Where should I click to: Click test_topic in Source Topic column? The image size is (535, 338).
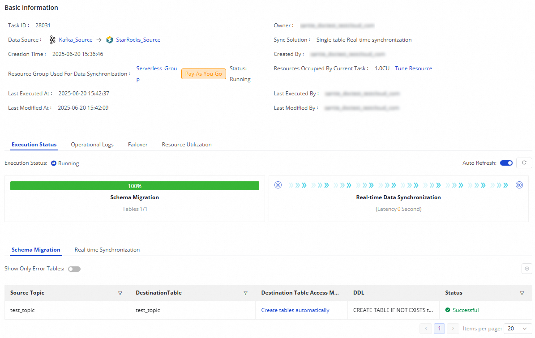point(22,310)
